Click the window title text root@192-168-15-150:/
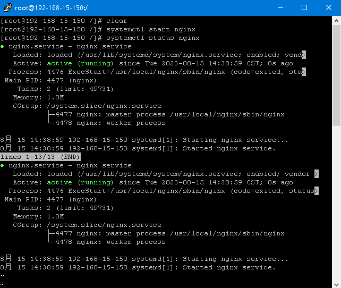 [x=51, y=8]
